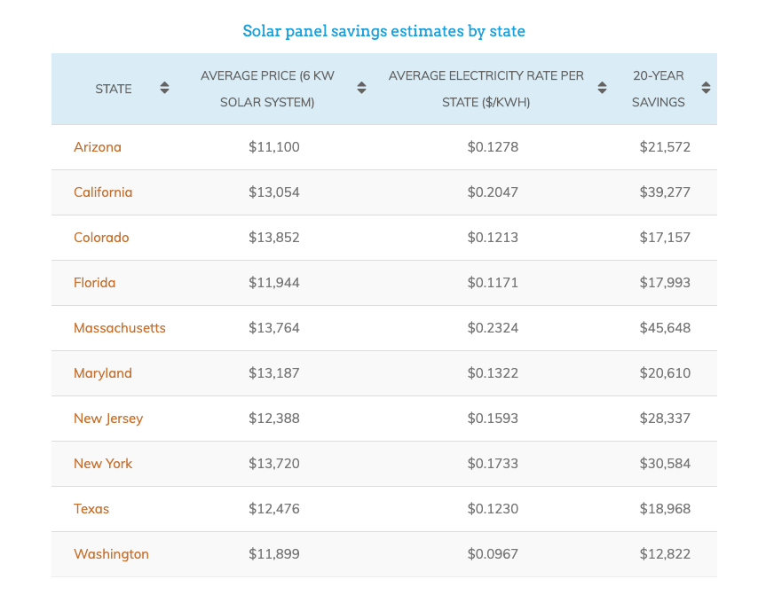This screenshot has width=766, height=595.
Task: Open the Texas link
Action: click(91, 509)
